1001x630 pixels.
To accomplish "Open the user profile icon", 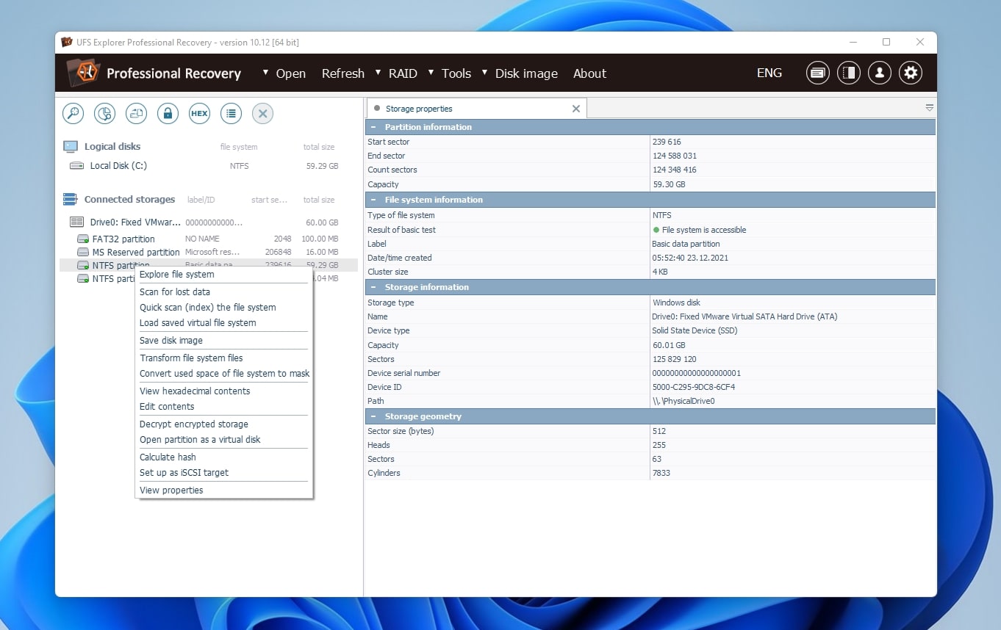I will click(880, 73).
